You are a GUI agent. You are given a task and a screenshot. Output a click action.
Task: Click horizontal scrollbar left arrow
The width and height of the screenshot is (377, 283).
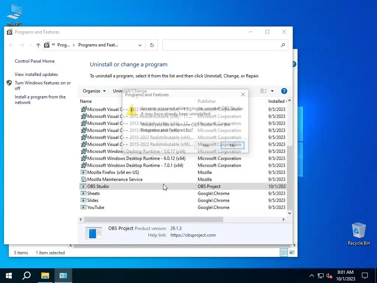(x=81, y=220)
